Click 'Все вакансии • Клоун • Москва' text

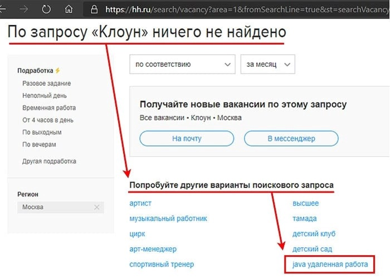click(x=191, y=118)
